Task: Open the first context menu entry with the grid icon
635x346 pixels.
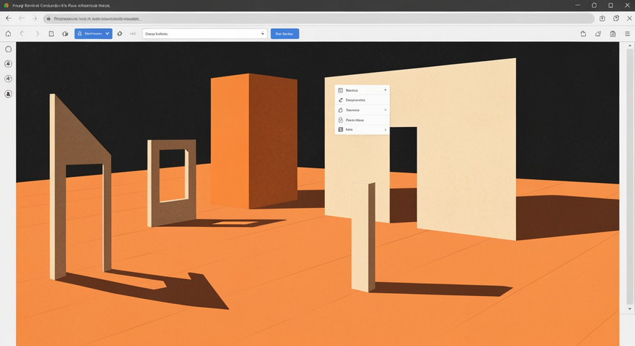Action: (x=362, y=90)
